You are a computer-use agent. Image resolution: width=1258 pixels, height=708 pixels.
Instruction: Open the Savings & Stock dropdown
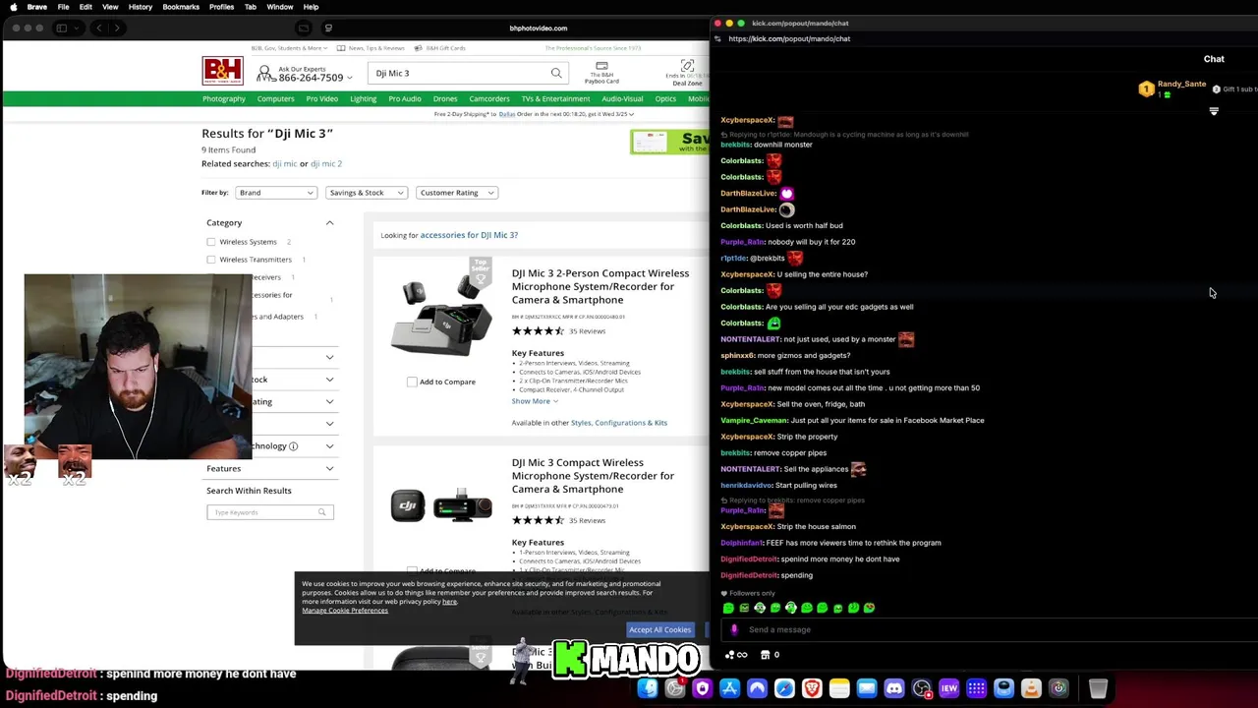366,193
